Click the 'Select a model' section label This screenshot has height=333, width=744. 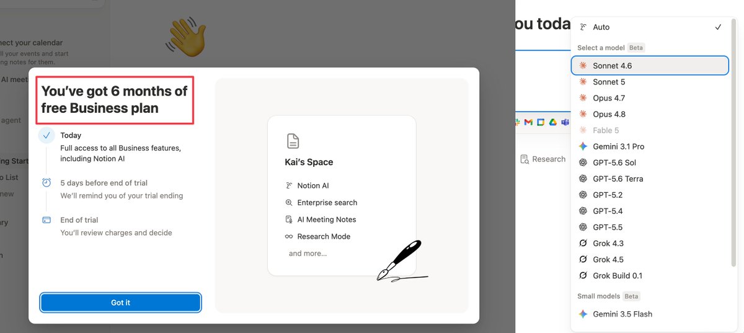point(601,48)
